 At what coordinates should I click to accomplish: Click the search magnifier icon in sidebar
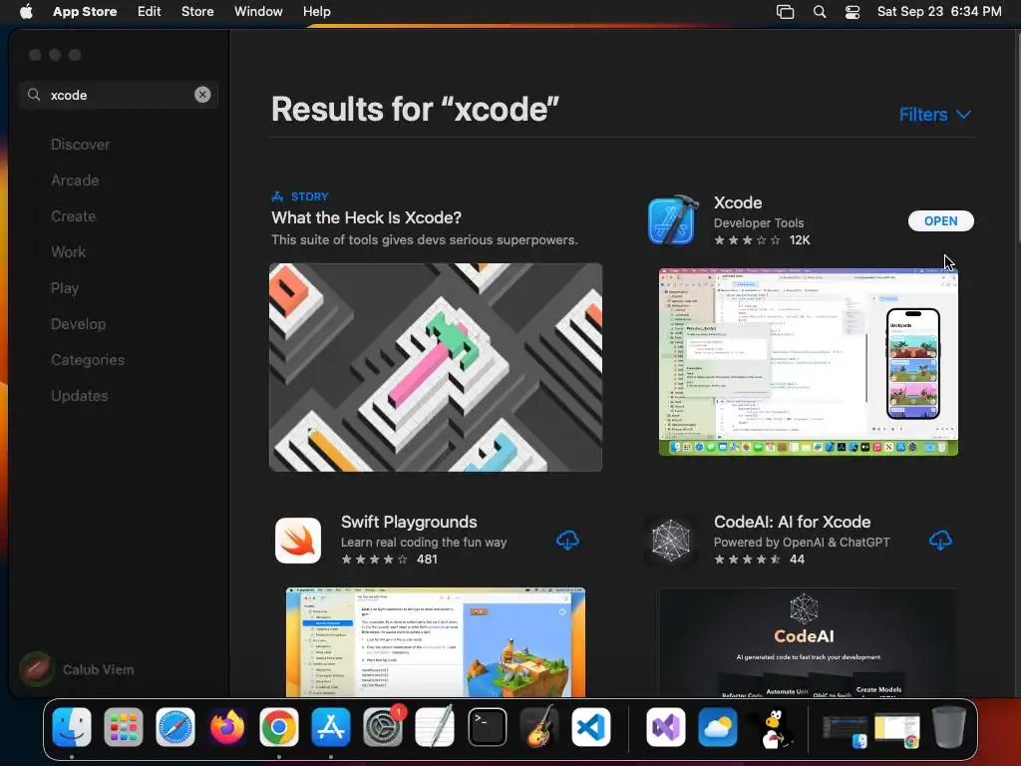pos(34,95)
